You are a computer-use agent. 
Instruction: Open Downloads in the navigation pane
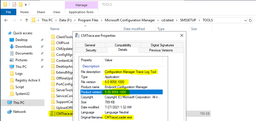click(x=24, y=47)
